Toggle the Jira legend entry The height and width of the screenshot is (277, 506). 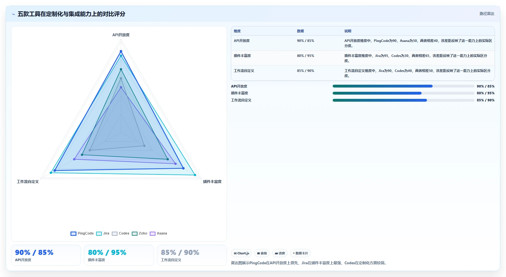[103, 233]
